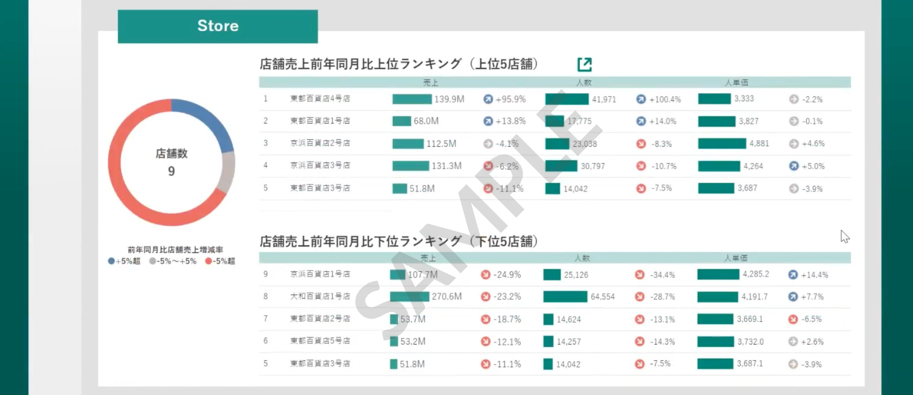Click gray arrow icon next to -2.2%

(x=793, y=99)
